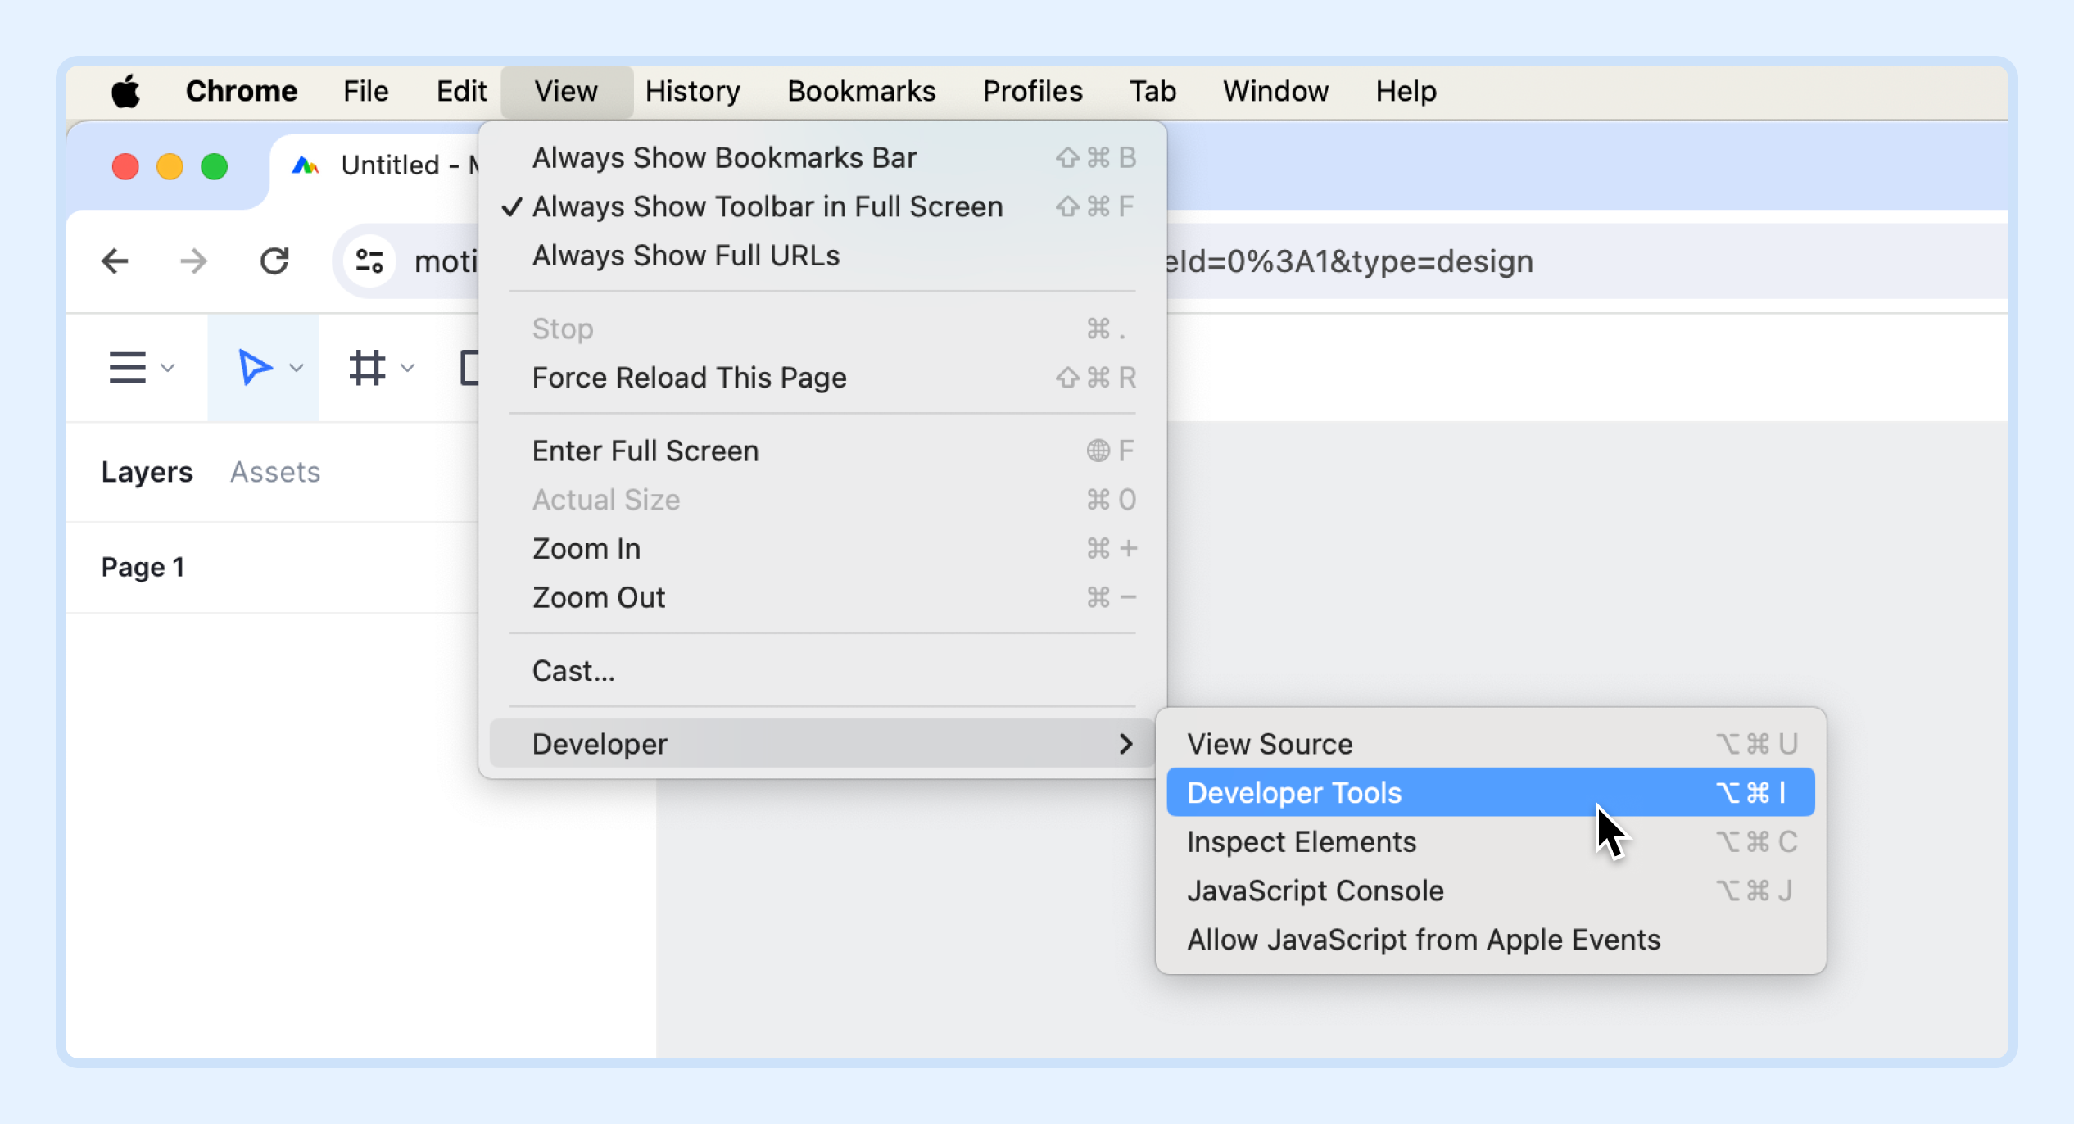
Task: Click the disabled Actual Size item
Action: point(822,500)
